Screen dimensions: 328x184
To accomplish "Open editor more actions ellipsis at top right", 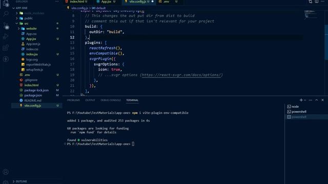I will (323, 2).
